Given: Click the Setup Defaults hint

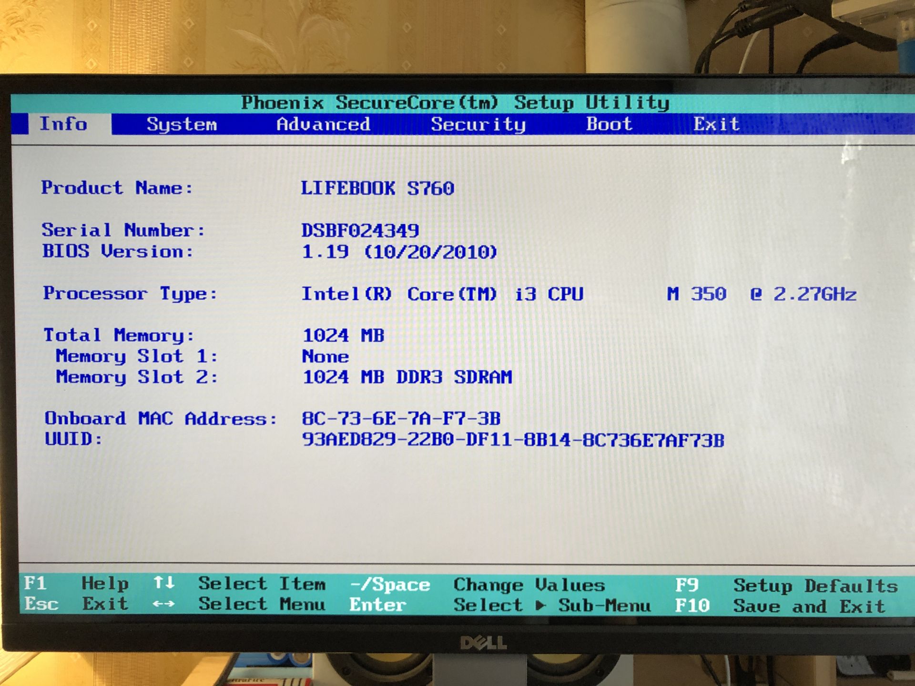Looking at the screenshot, I should [x=815, y=585].
